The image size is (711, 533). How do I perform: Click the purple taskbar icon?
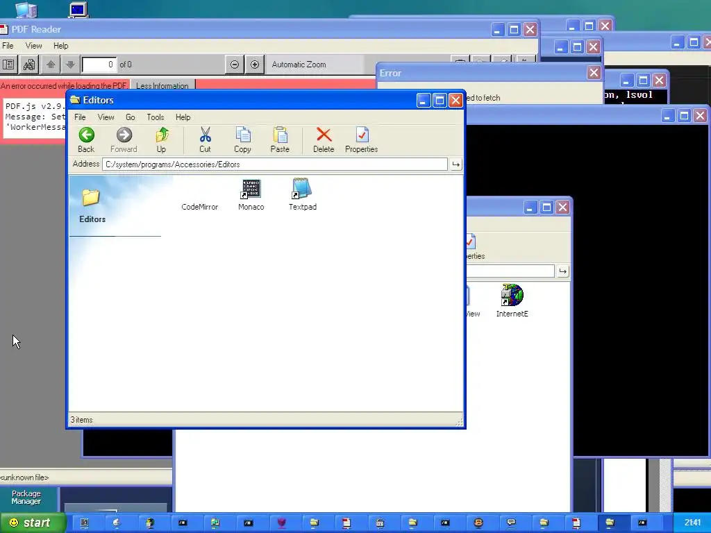282,523
